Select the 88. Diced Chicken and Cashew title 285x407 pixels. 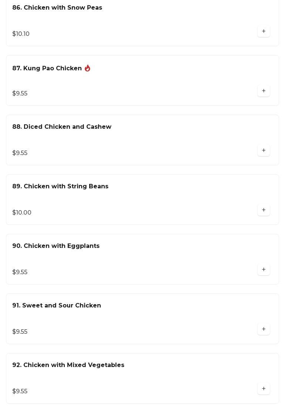(62, 127)
